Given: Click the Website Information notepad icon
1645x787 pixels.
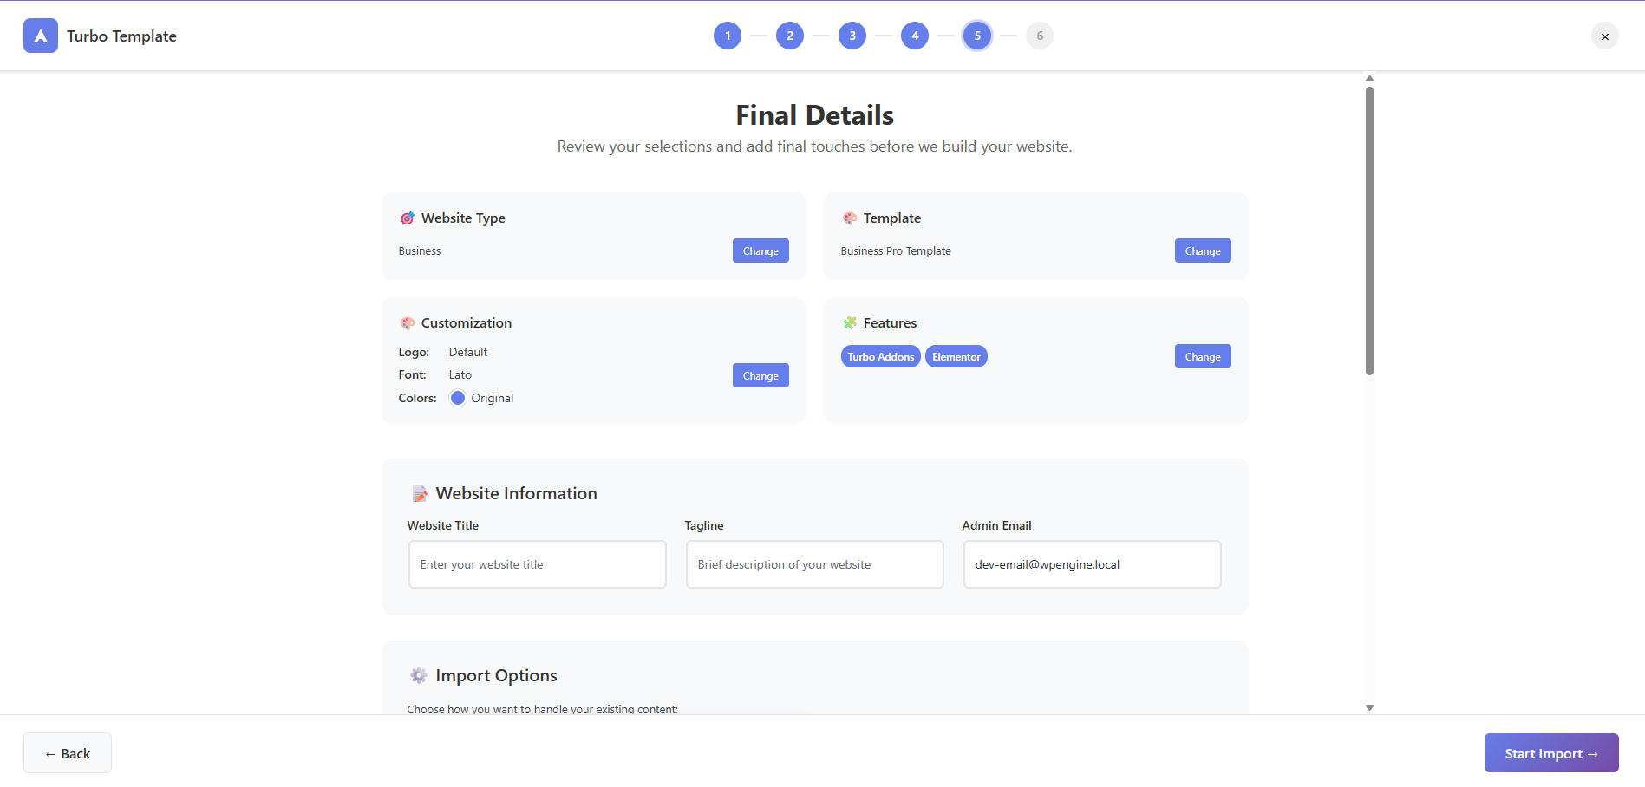Looking at the screenshot, I should pyautogui.click(x=420, y=494).
